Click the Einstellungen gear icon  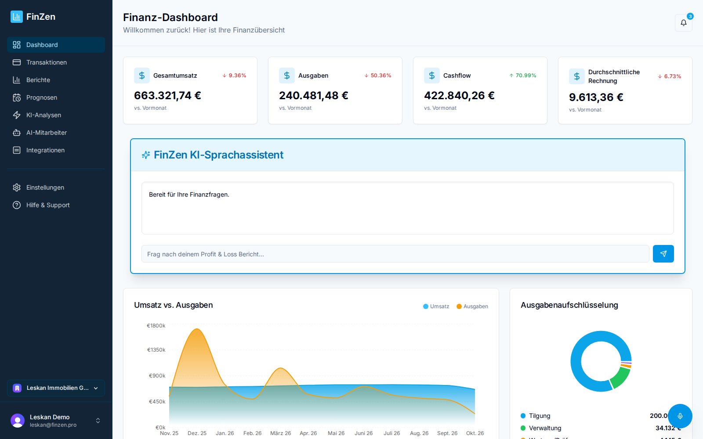(x=17, y=187)
